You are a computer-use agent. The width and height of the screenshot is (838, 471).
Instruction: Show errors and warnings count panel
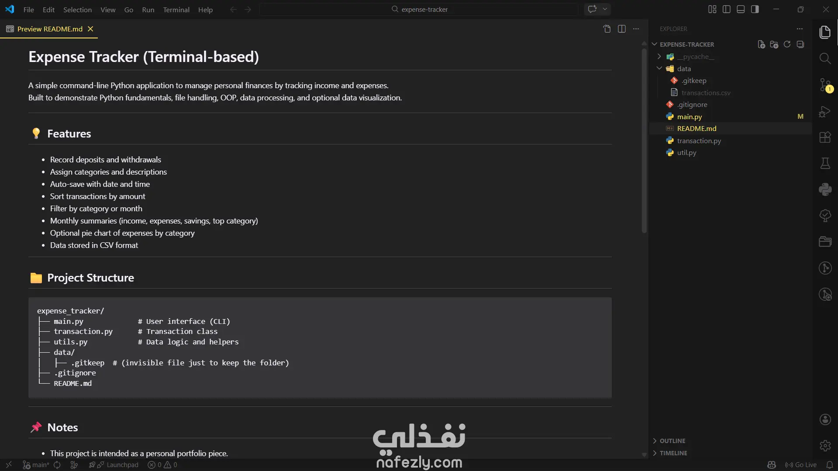click(162, 465)
